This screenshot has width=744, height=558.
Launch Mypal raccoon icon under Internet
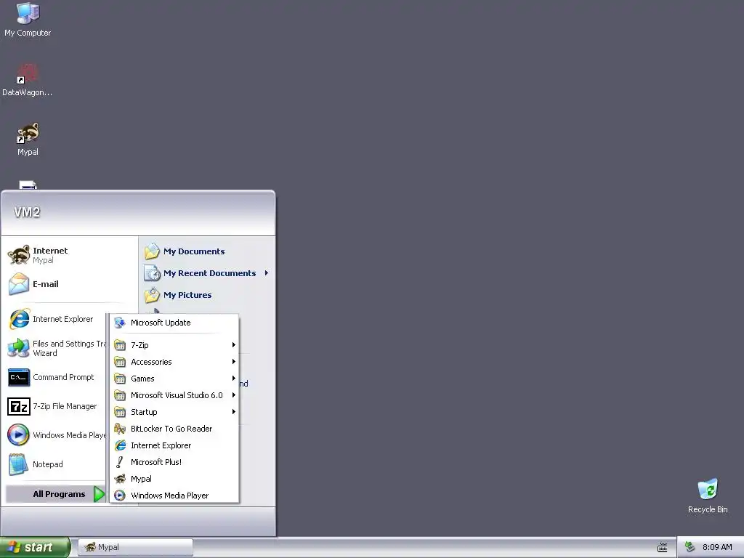coord(19,255)
